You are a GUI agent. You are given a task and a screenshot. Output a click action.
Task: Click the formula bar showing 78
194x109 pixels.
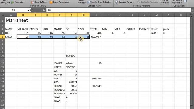click(119, 10)
